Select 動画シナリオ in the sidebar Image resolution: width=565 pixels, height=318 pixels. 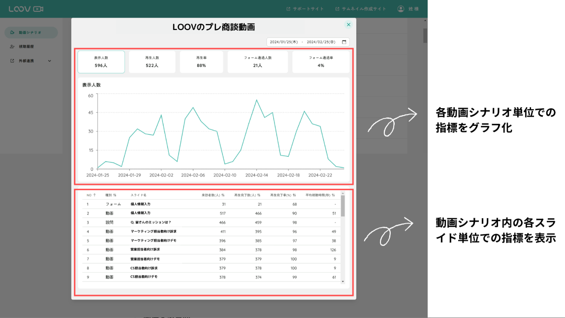pyautogui.click(x=31, y=32)
